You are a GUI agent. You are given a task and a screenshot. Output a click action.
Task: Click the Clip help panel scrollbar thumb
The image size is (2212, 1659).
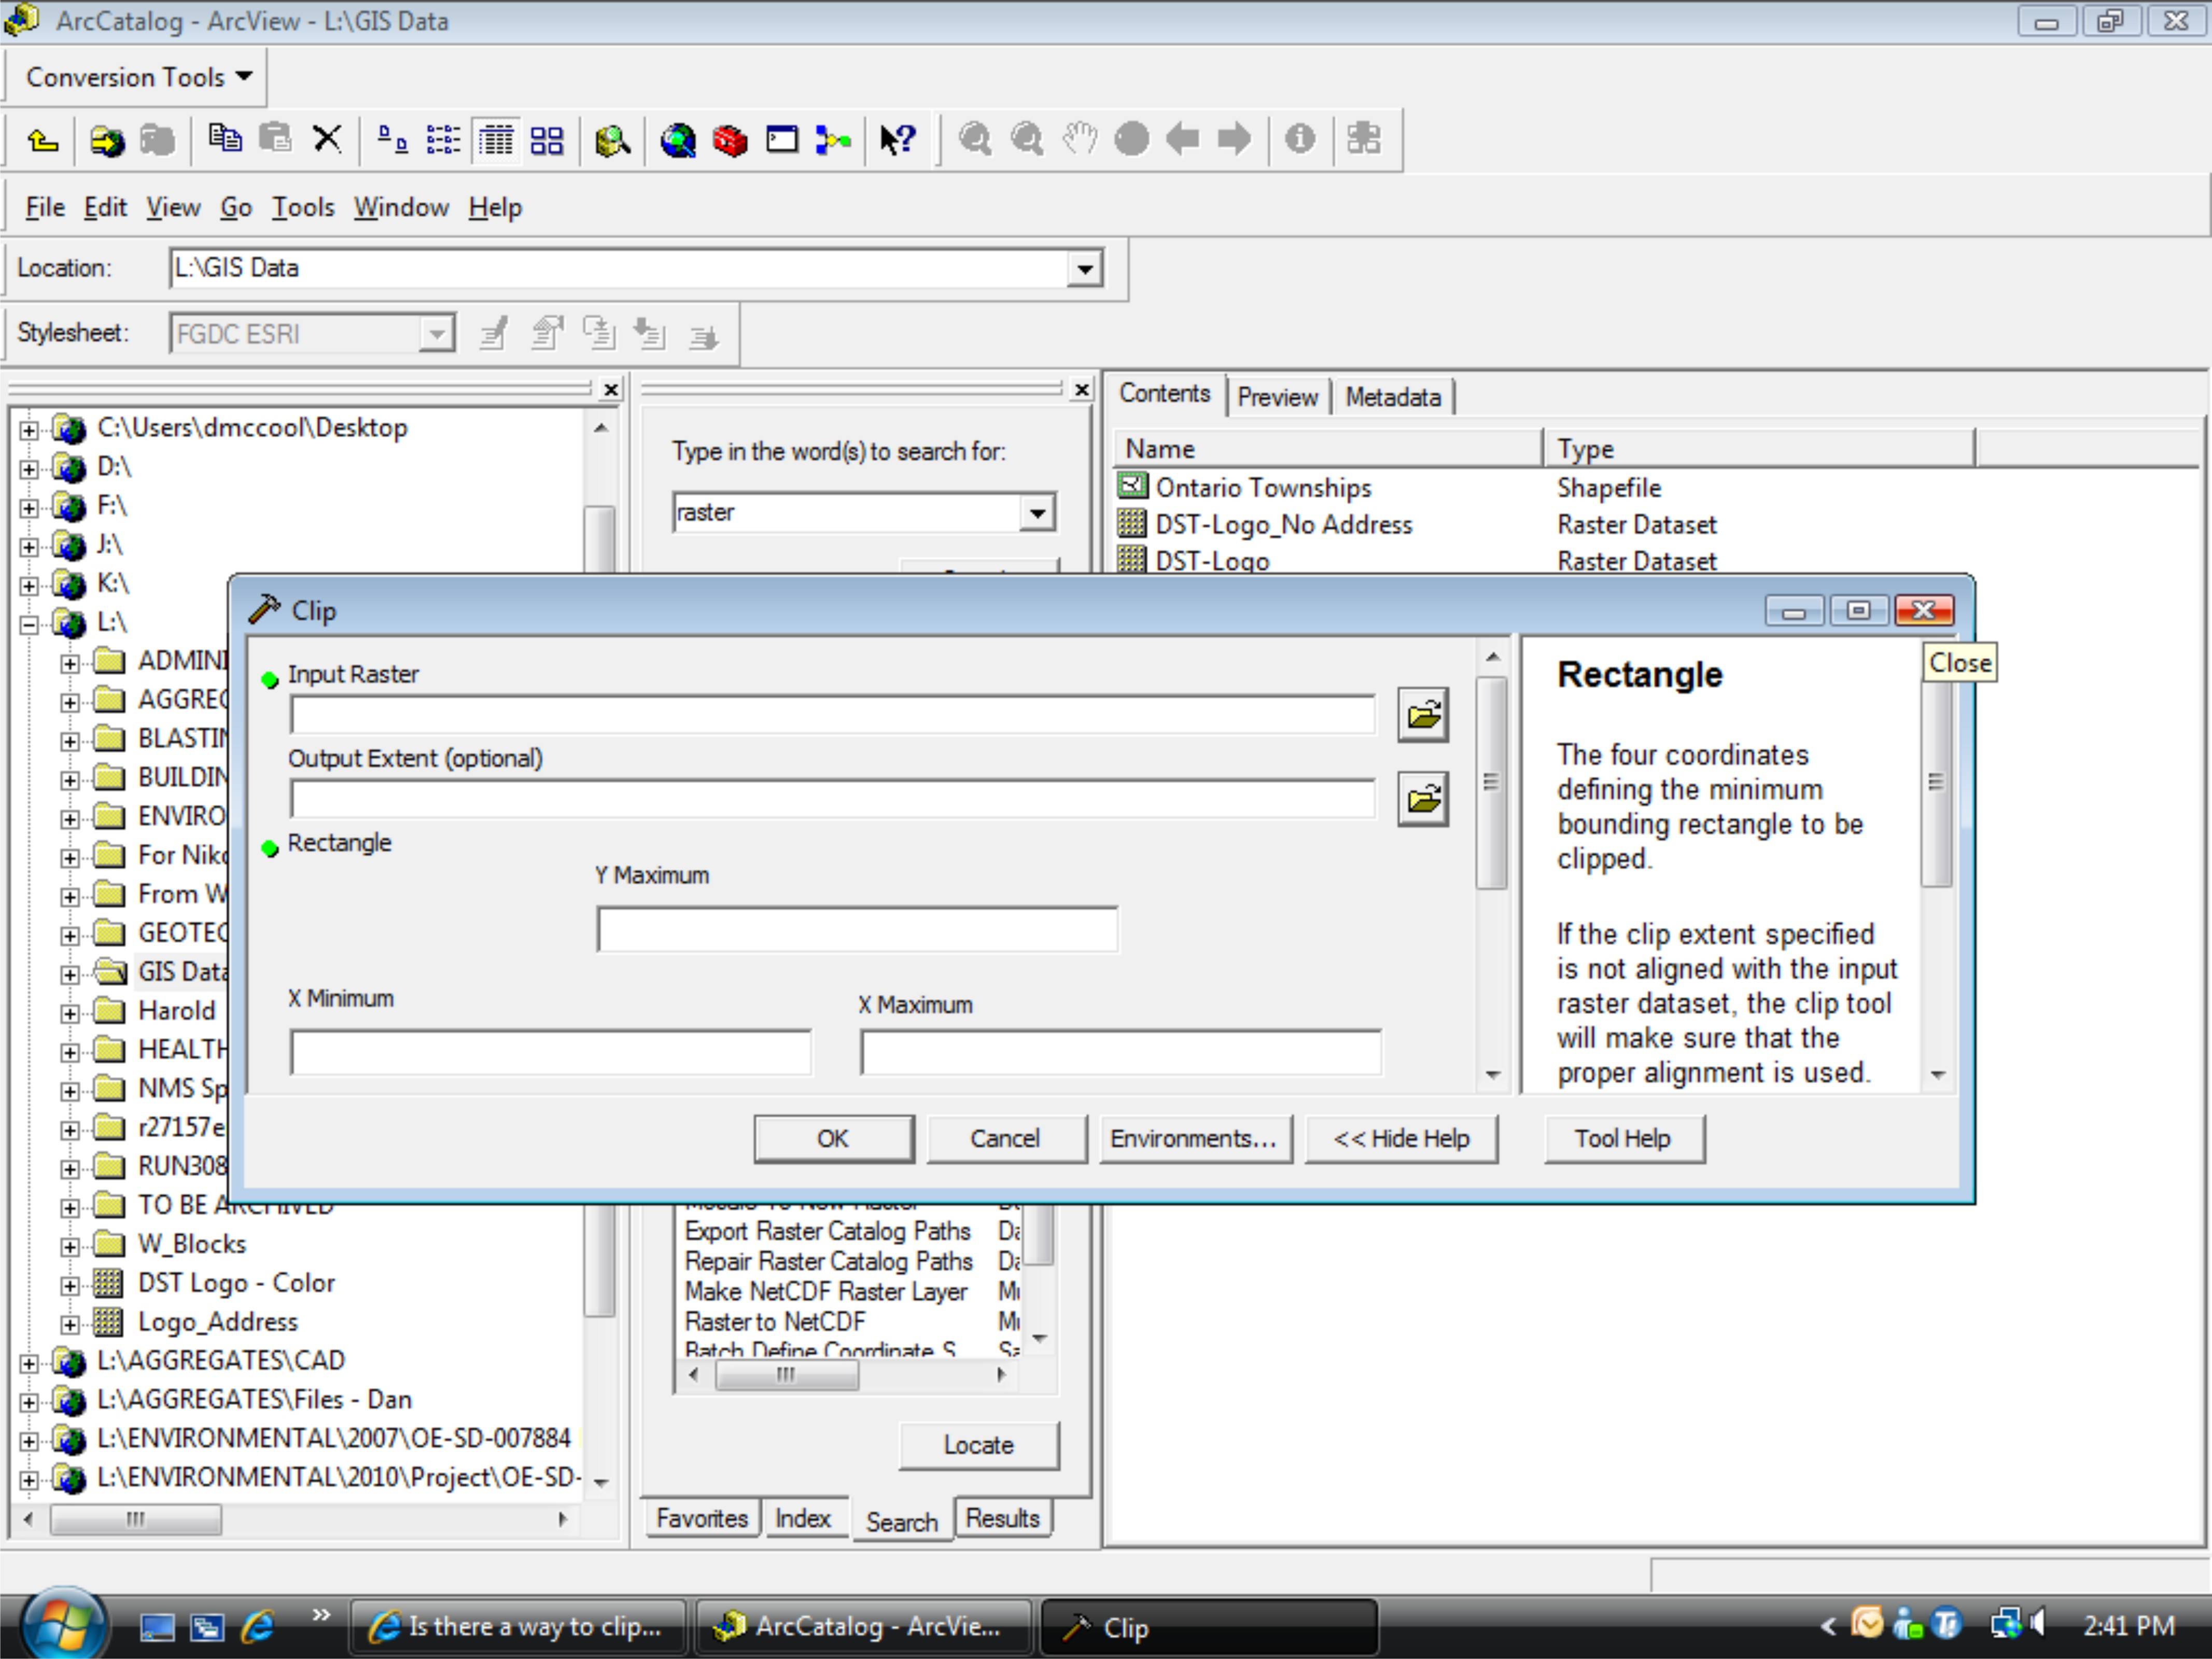pyautogui.click(x=1936, y=782)
